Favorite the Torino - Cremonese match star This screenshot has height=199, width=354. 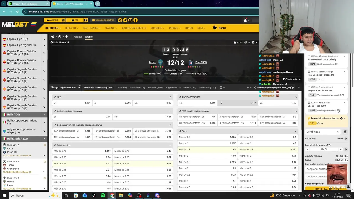pos(45,161)
